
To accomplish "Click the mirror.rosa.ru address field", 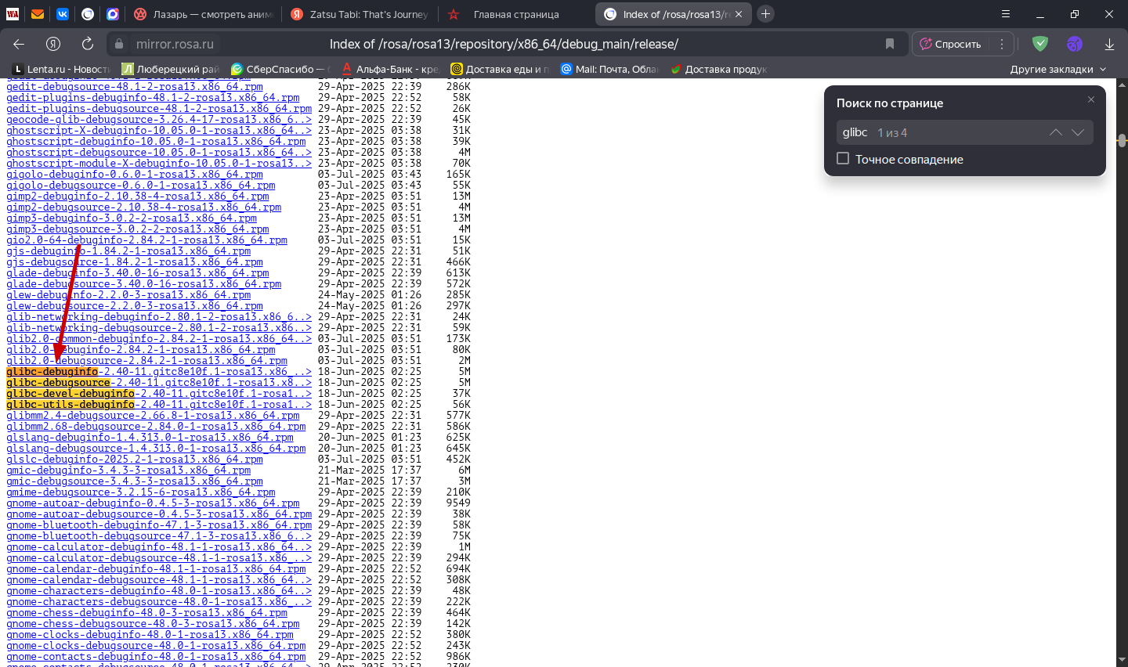I will 175,44.
